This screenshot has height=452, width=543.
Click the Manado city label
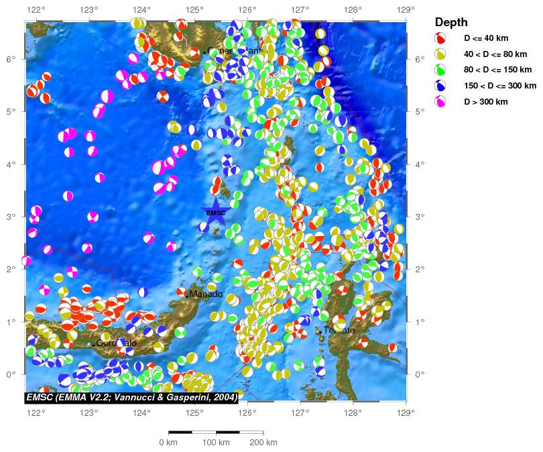[x=206, y=294]
